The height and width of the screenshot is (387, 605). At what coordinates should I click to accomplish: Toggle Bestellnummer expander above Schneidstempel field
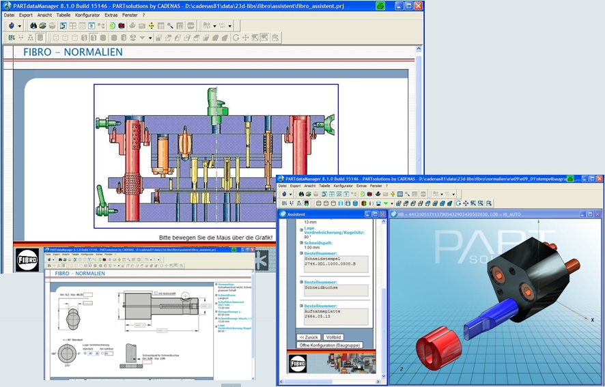click(301, 253)
